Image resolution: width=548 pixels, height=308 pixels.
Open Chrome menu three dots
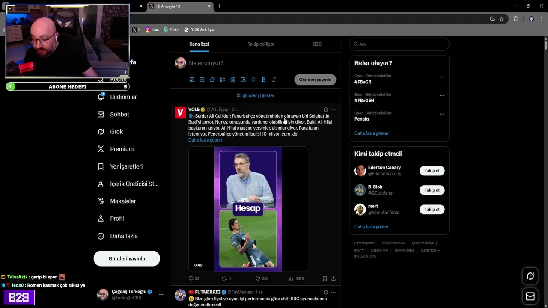(542, 19)
